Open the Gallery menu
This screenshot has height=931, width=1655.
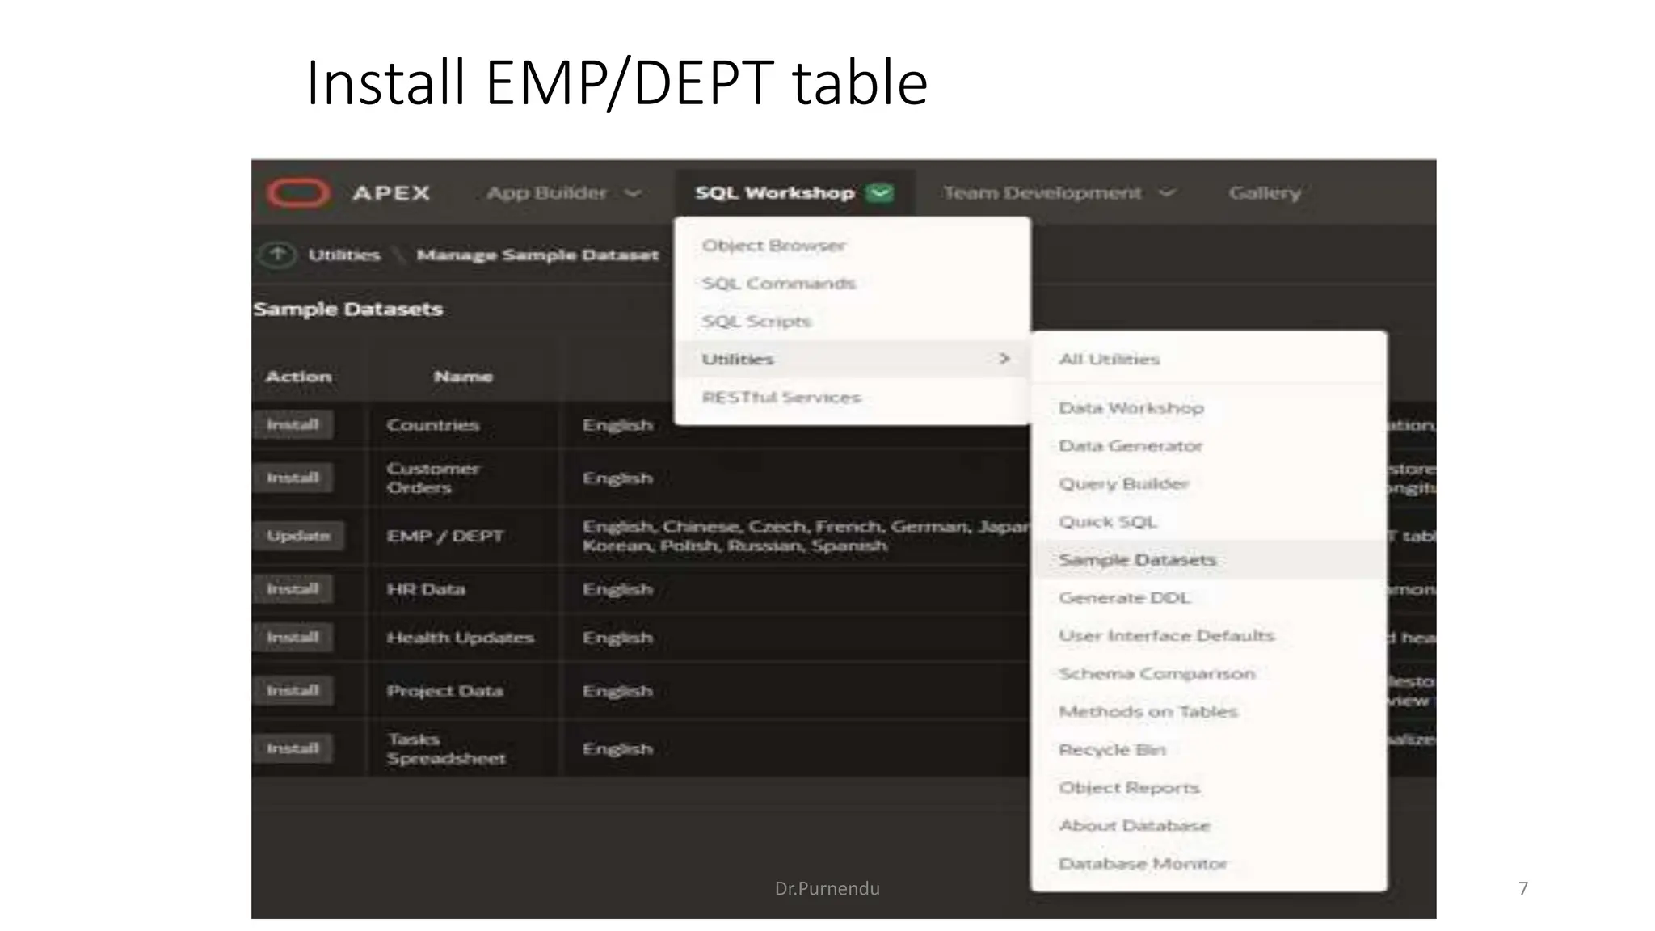click(x=1265, y=193)
